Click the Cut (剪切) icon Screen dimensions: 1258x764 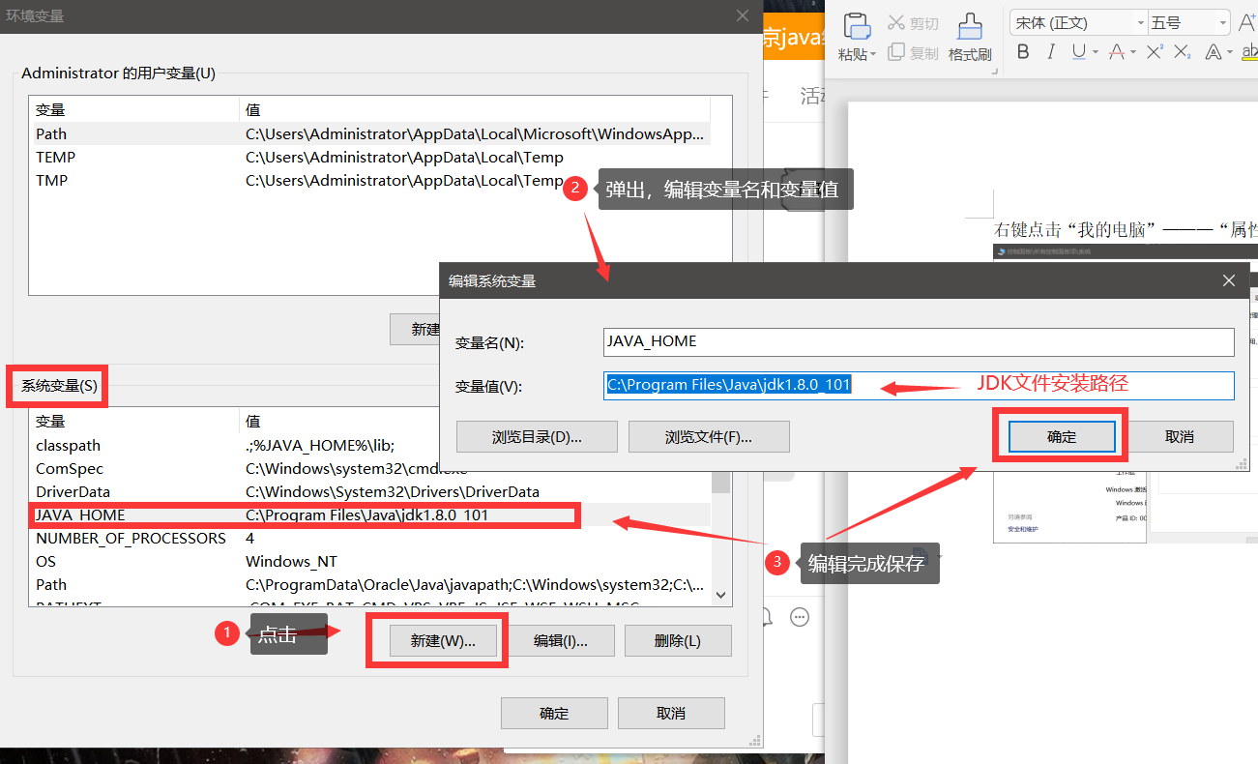[896, 21]
